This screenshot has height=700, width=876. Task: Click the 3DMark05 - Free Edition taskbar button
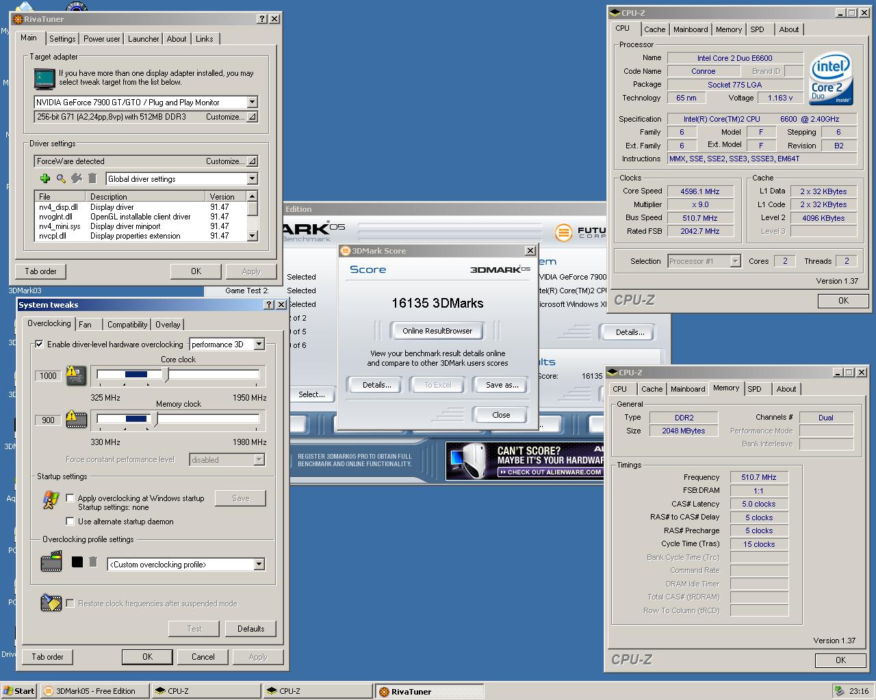(94, 691)
